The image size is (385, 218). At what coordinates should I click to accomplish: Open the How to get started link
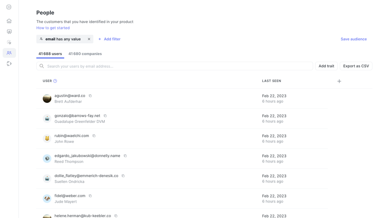(x=53, y=28)
